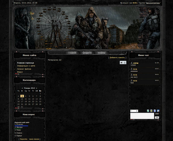The height and width of the screenshot is (141, 173).
Task: Click the 'Наш опрос' block title
Action: pyautogui.click(x=29, y=115)
